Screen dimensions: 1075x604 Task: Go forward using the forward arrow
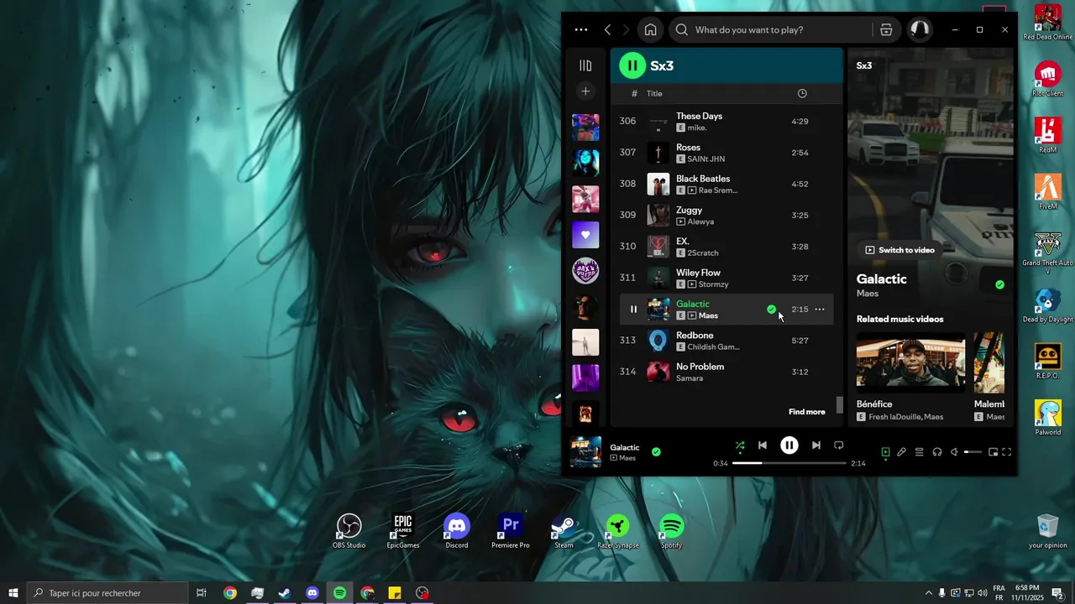pos(626,29)
